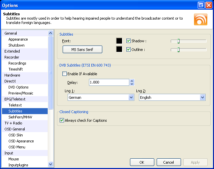Check Enable If Available option
The image size is (214, 169).
(65, 74)
